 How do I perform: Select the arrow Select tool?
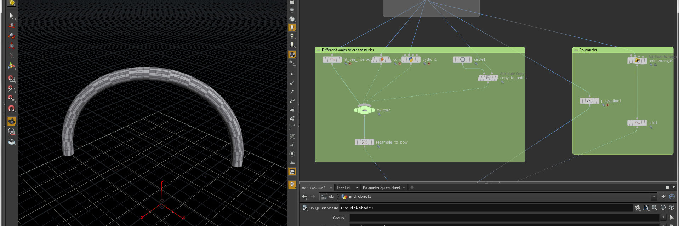coord(11,16)
